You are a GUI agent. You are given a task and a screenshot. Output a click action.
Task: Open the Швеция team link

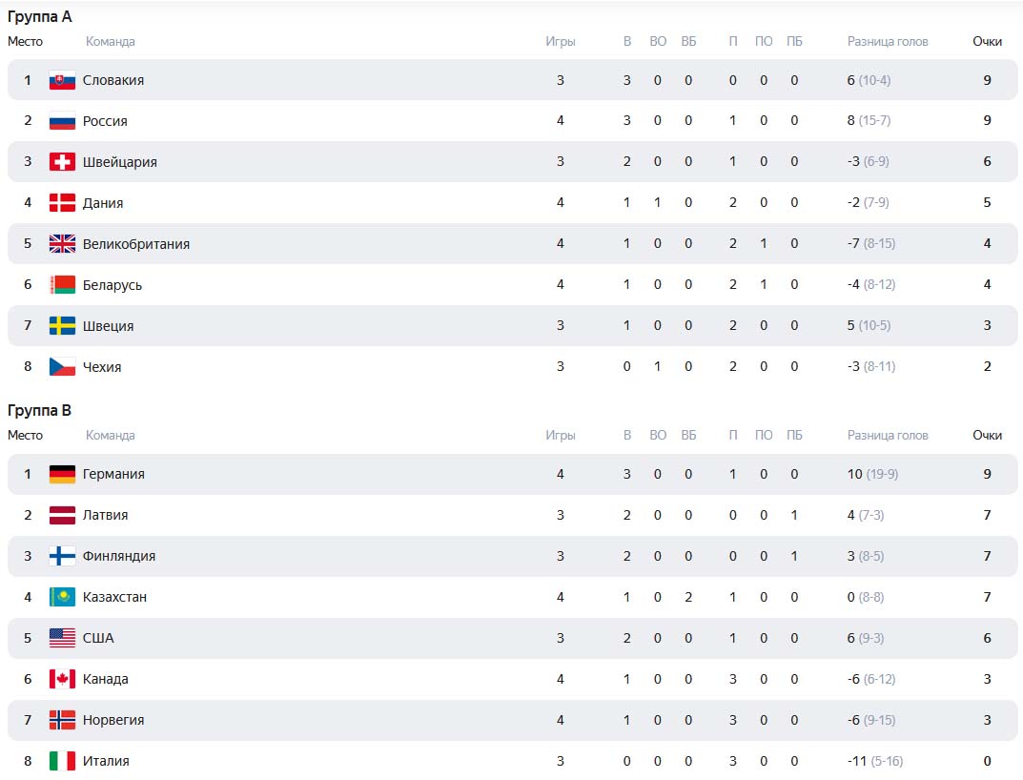[x=108, y=326]
